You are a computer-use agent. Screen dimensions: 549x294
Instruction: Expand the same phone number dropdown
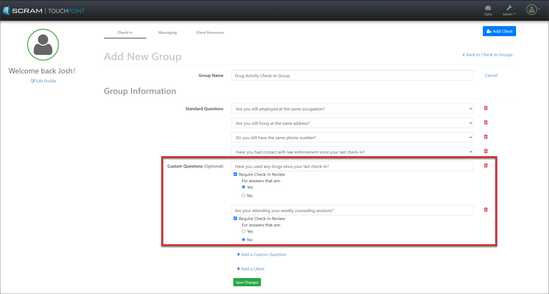(352, 138)
